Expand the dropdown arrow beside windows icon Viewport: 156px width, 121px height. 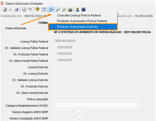(54, 9)
